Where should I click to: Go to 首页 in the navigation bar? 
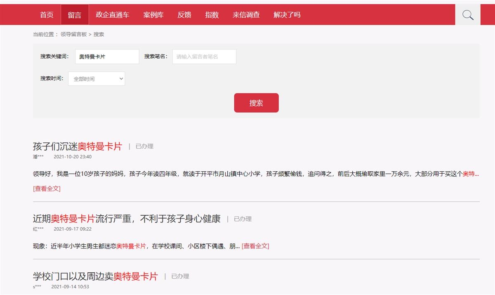tap(47, 15)
